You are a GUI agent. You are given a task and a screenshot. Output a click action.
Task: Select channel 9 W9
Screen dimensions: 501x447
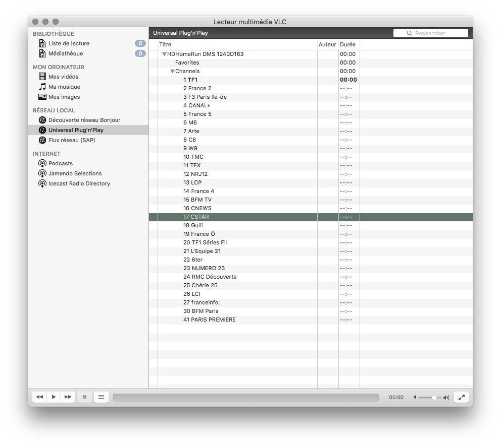311,149
